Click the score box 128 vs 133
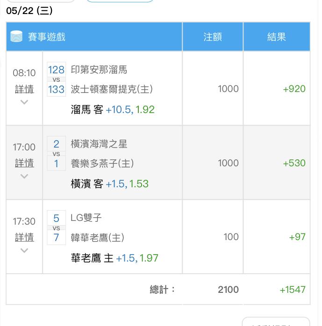Viewport: 322px width, 326px height. (57, 79)
